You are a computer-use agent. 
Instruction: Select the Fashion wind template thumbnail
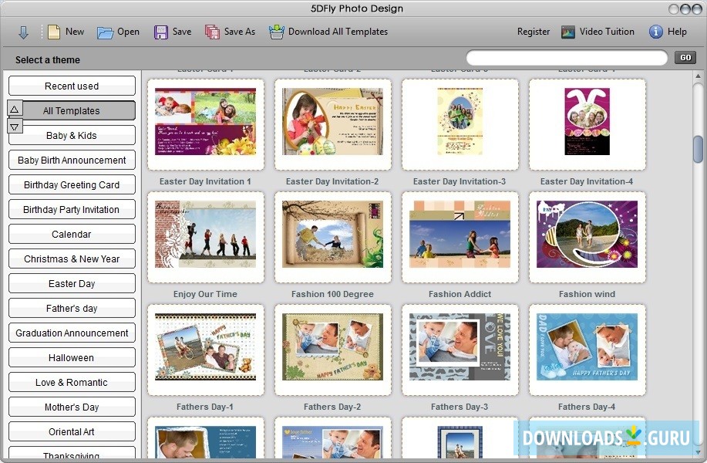tap(587, 238)
